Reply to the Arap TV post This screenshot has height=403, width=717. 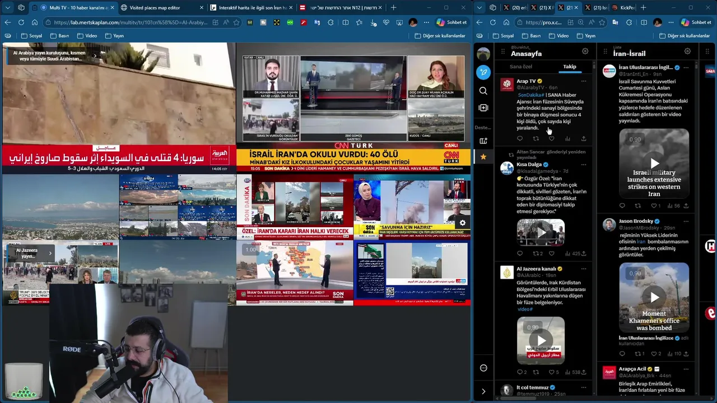click(x=520, y=138)
